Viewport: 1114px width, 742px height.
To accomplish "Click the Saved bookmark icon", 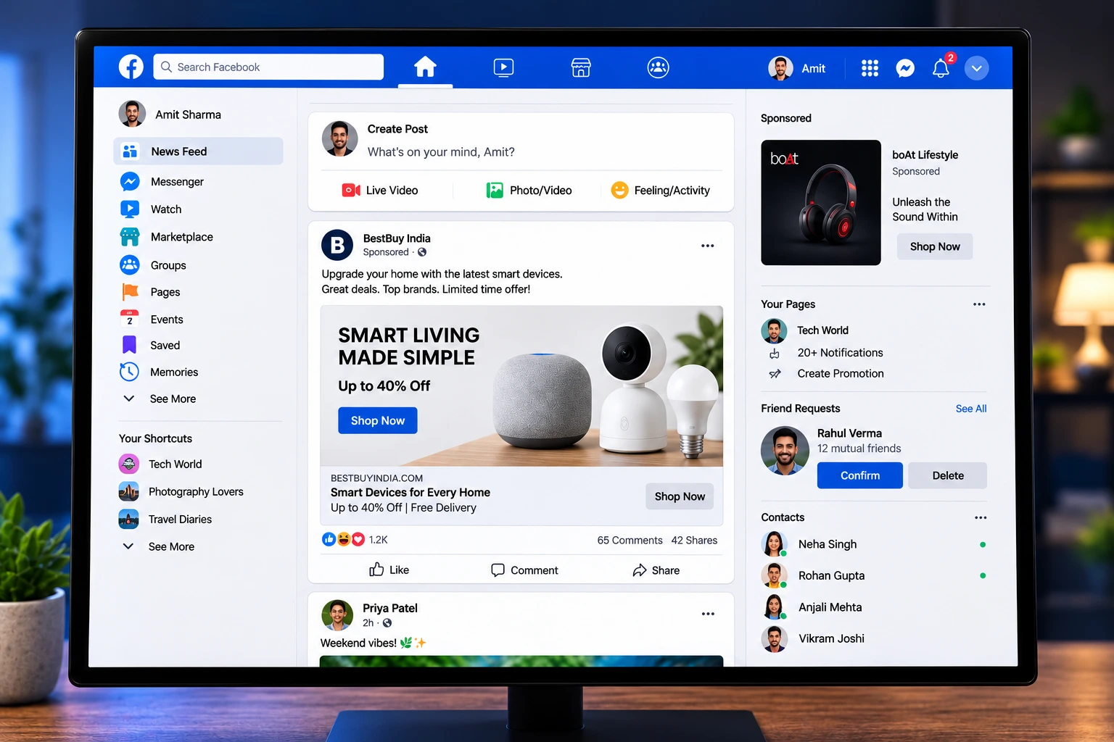I will pos(129,345).
